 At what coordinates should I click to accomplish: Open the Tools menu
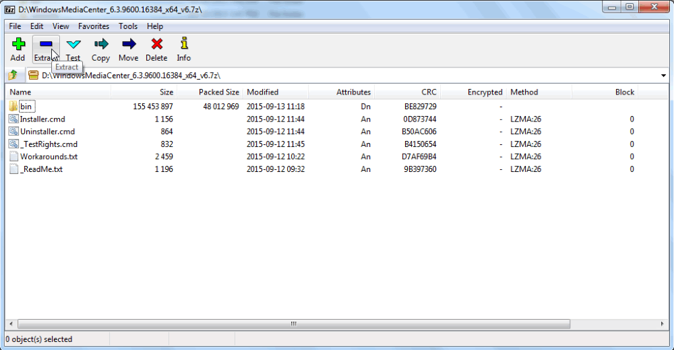pos(128,26)
